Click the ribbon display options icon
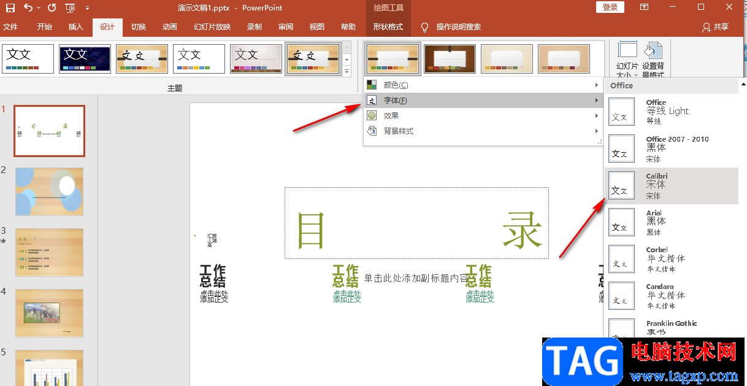 (x=644, y=7)
